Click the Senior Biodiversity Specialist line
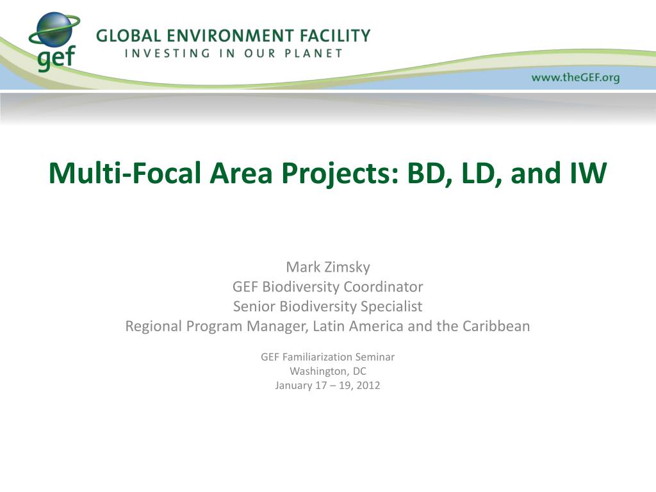This screenshot has height=492, width=656. pyautogui.click(x=327, y=306)
